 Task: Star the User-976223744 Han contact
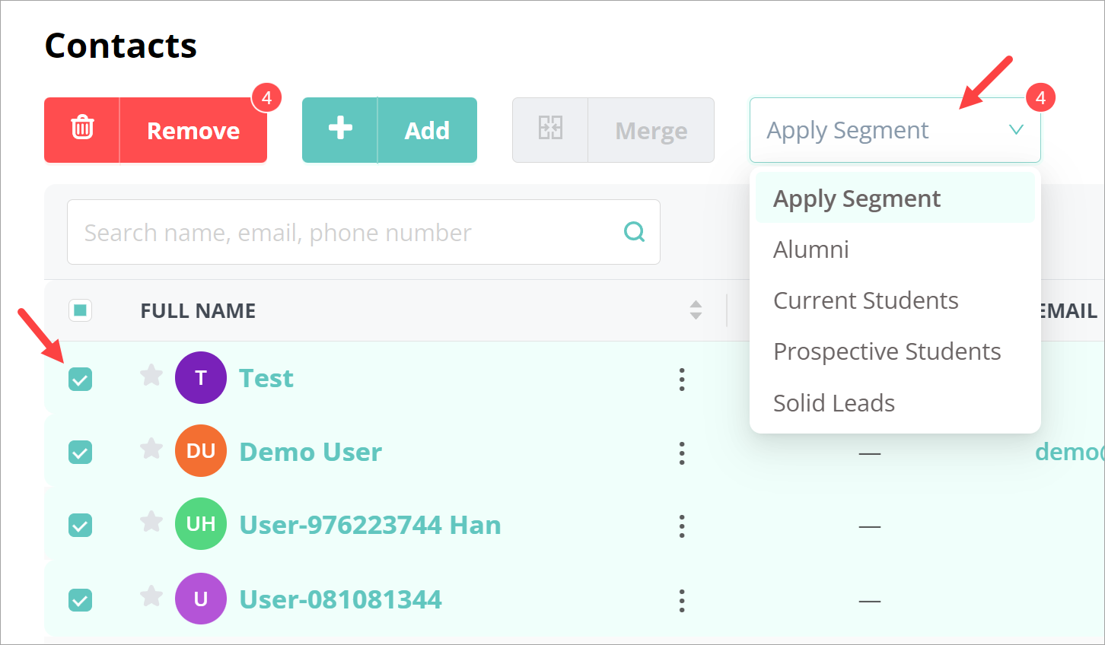[x=151, y=522]
